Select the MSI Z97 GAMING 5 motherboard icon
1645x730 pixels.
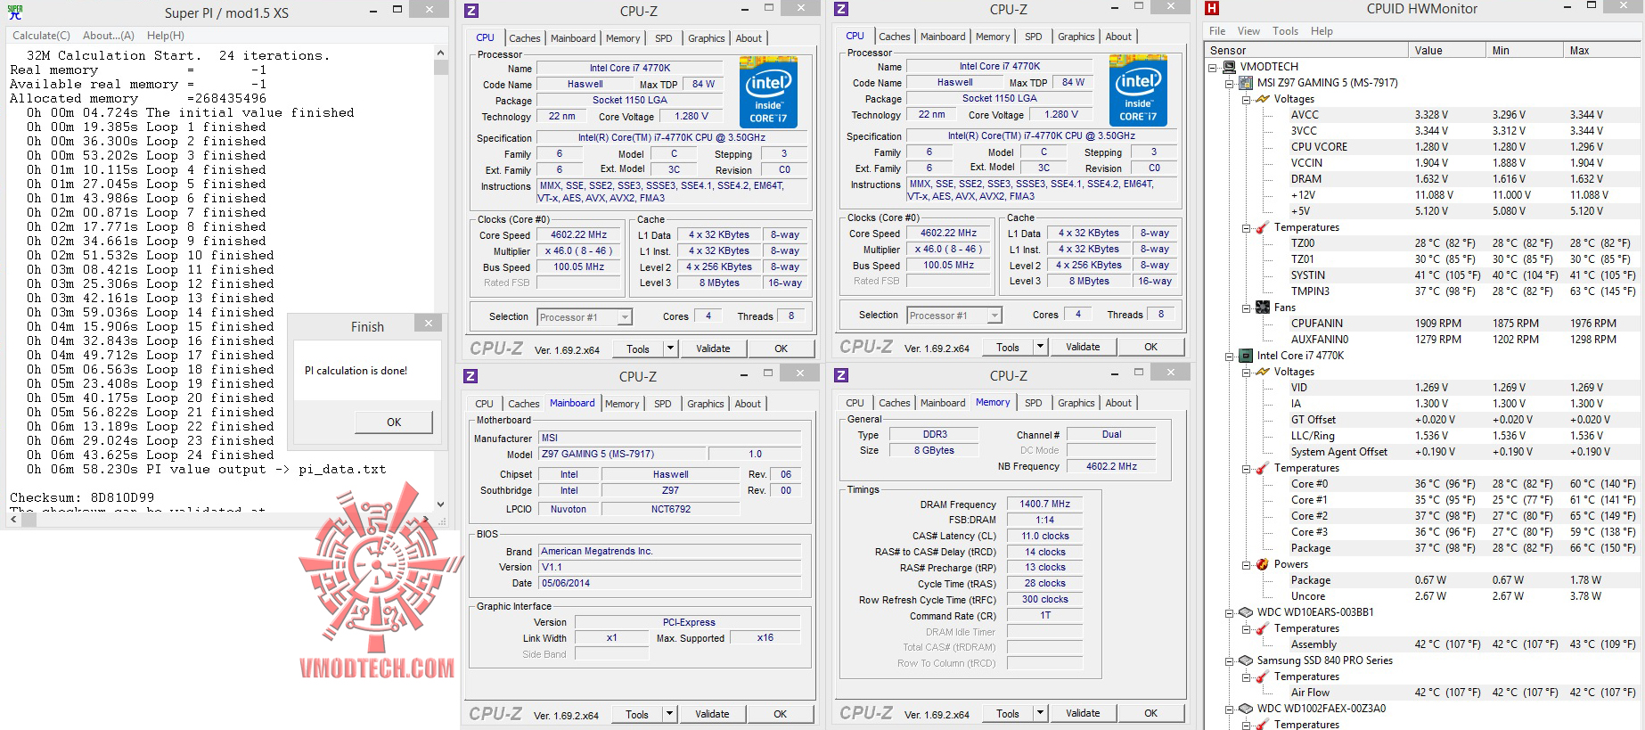point(1246,83)
